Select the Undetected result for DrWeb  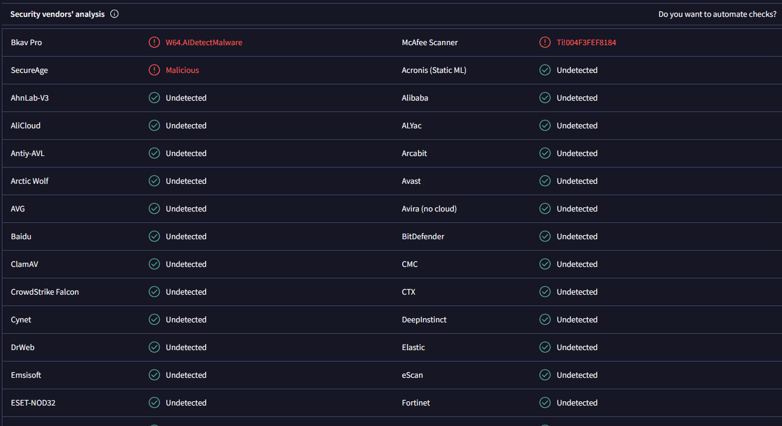pyautogui.click(x=186, y=347)
